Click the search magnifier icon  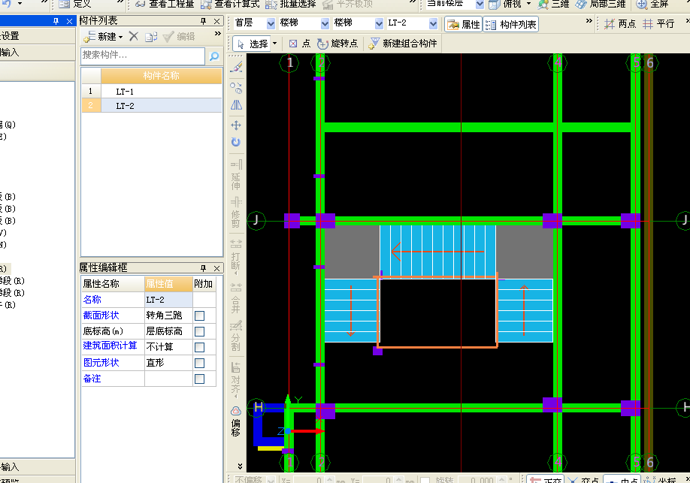point(214,56)
